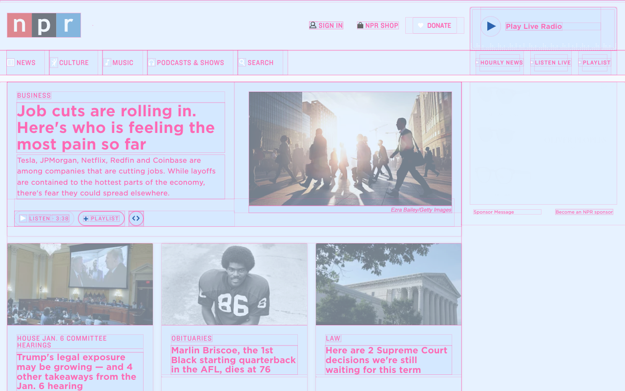This screenshot has height=391, width=625.
Task: Play the job cuts story audio icon
Action: (x=23, y=218)
